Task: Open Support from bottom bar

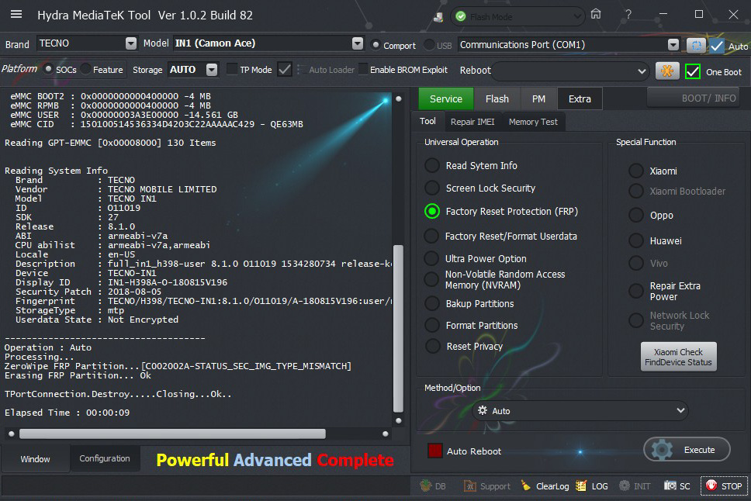Action: tap(486, 486)
